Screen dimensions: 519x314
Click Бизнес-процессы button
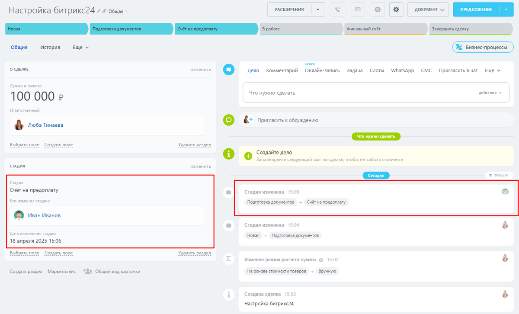[483, 47]
